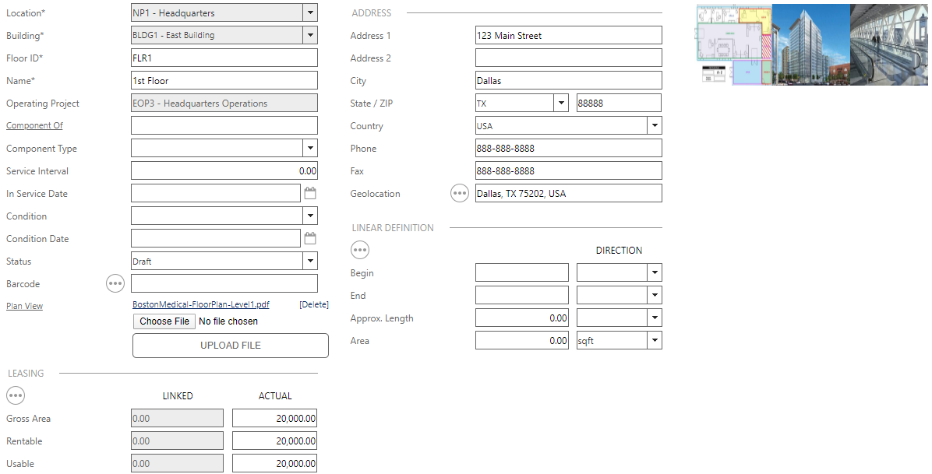Open the BostonMedical-FloorPlan-Level1.pdf link
Viewport: 932px width, 474px height.
coord(201,305)
